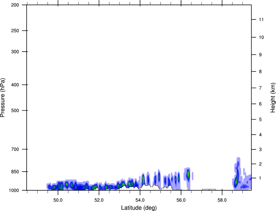This screenshot has height=211, width=276.
Task: Click the 58.0 latitude tick label
Action: click(x=222, y=200)
